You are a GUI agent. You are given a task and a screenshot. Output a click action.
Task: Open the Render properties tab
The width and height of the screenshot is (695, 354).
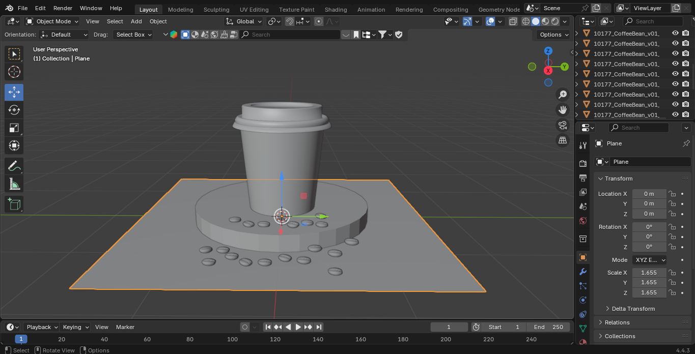[x=583, y=163]
